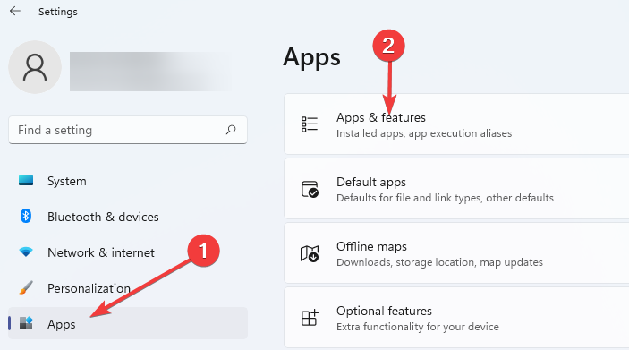629x350 pixels.
Task: Click the Apps & features list icon
Action: click(310, 124)
